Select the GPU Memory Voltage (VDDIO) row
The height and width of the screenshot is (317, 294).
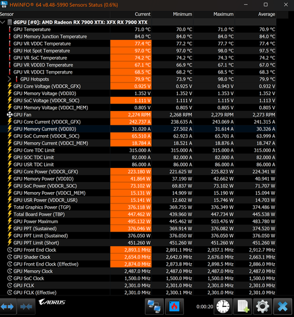(138, 93)
